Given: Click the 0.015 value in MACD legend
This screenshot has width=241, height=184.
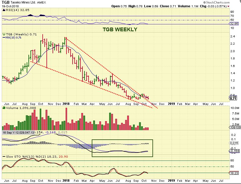Looking at the screenshot, I should click(62, 132).
